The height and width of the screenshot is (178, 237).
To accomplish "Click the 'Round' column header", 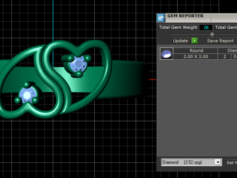I will [x=196, y=50].
